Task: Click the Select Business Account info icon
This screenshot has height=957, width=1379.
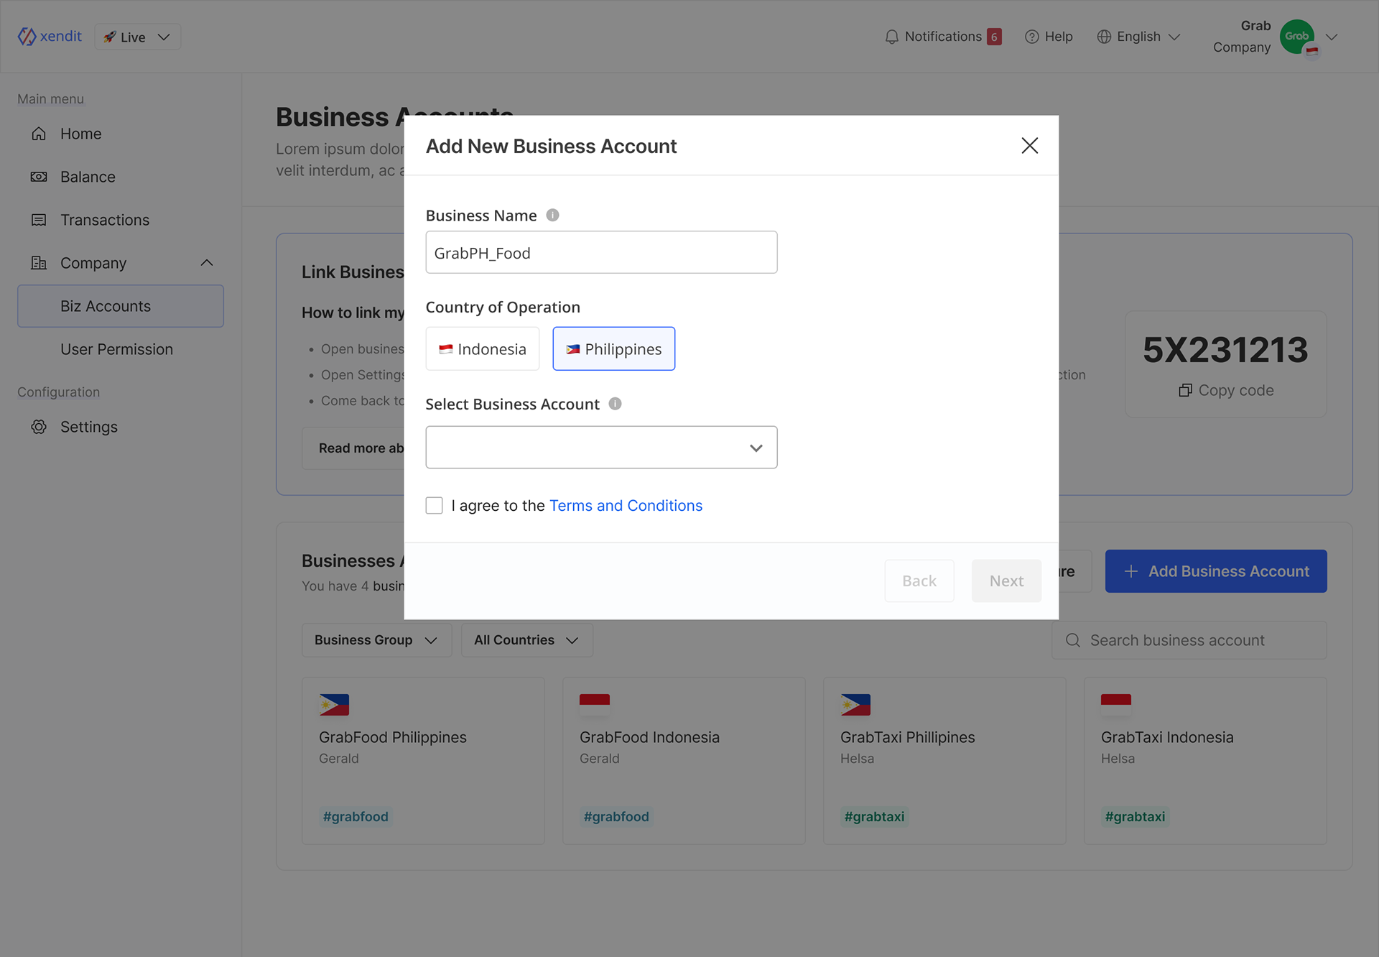Action: pos(615,404)
